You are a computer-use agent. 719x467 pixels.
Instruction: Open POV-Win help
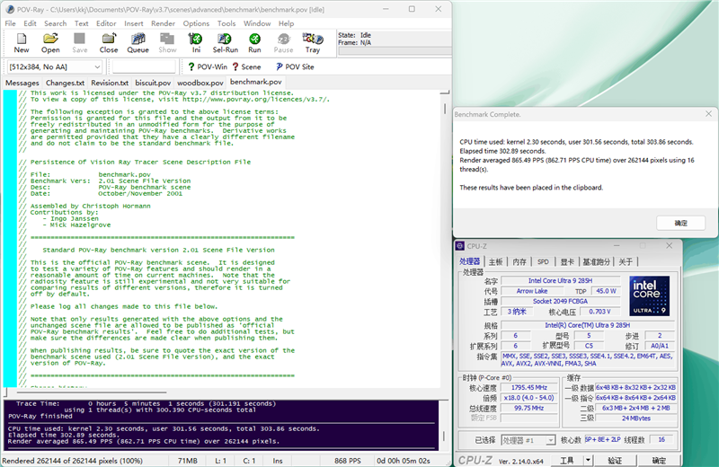pos(208,67)
